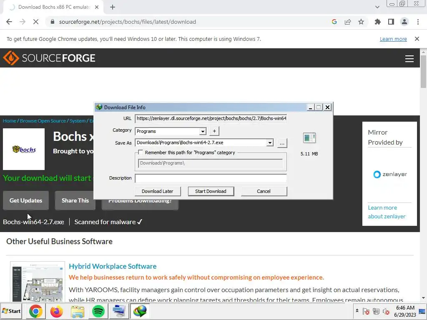Expand the Save As path dropdown

(270, 142)
